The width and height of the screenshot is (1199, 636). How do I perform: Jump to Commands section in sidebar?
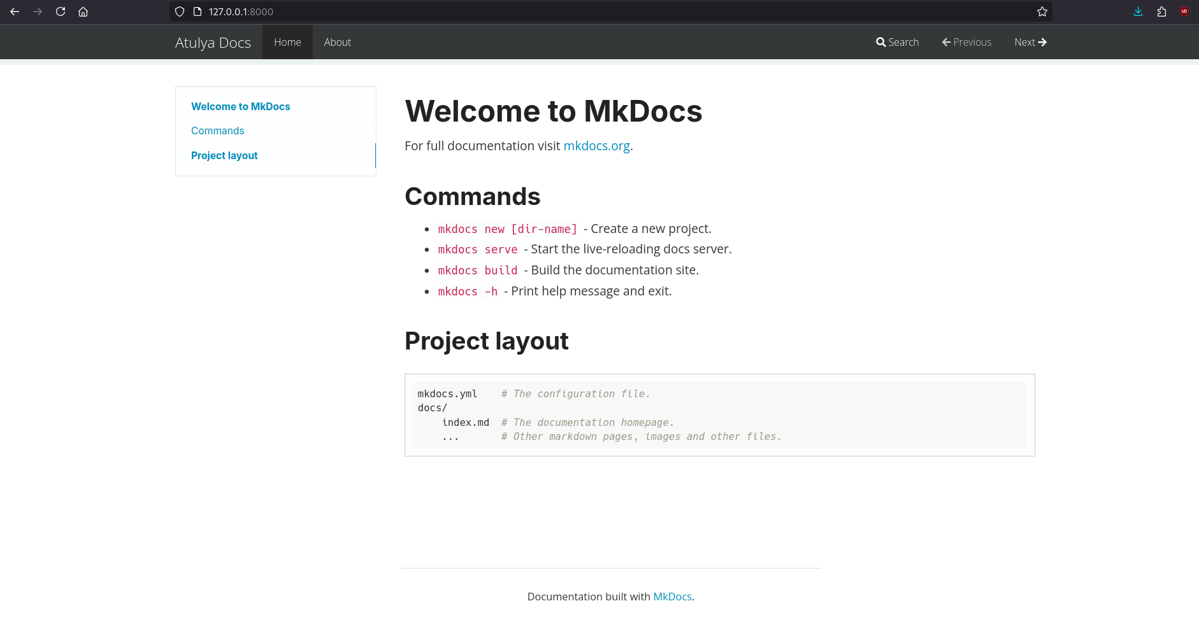218,131
